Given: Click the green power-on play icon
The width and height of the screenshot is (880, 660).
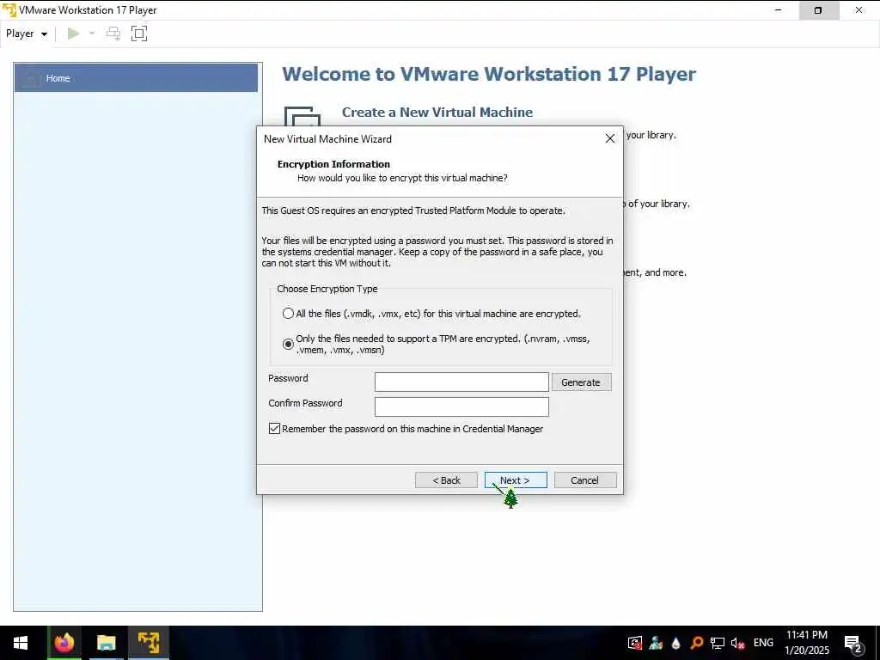Looking at the screenshot, I should [x=74, y=34].
